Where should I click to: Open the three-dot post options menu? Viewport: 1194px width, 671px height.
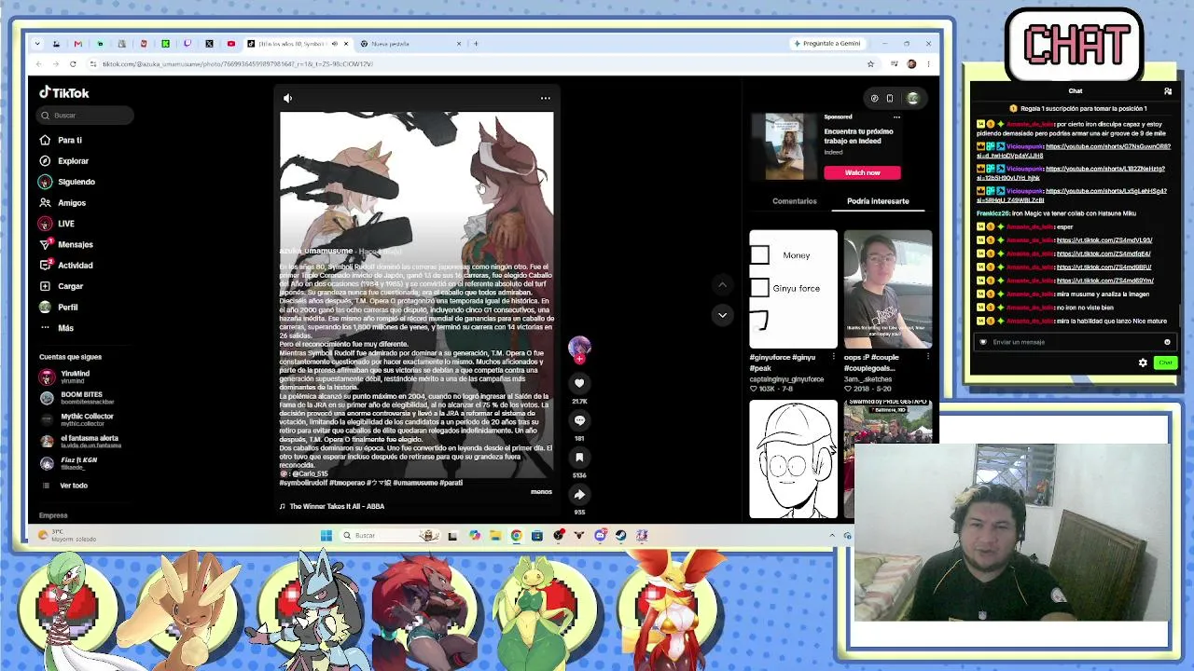coord(546,98)
